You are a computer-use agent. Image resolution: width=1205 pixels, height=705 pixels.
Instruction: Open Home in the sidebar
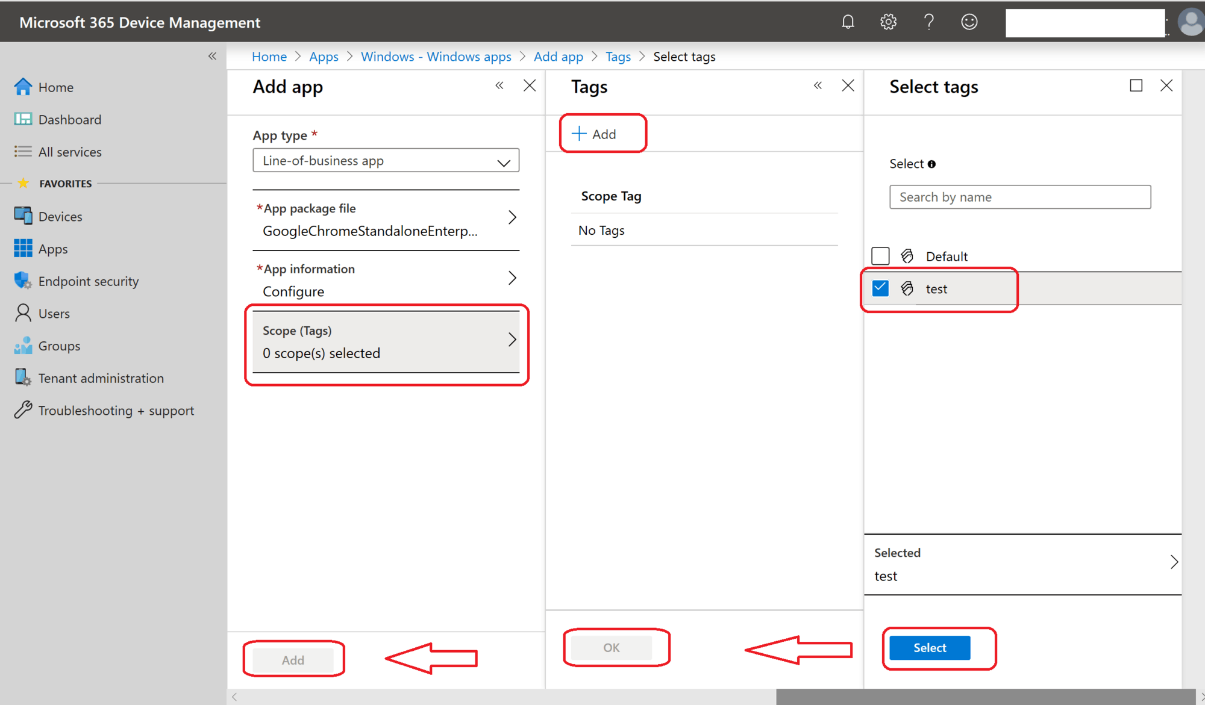tap(56, 87)
